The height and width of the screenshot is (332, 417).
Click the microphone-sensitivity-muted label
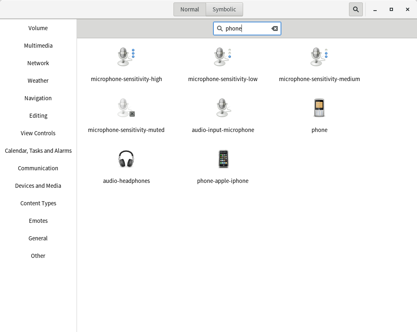click(126, 130)
